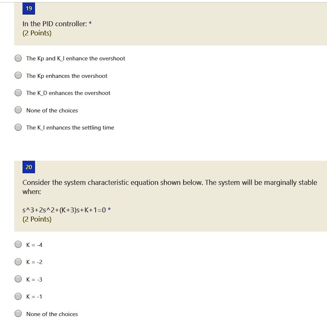Click the question number 19 badge

pos(29,8)
